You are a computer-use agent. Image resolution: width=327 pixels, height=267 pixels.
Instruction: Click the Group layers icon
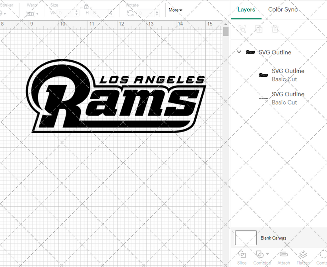point(242,29)
